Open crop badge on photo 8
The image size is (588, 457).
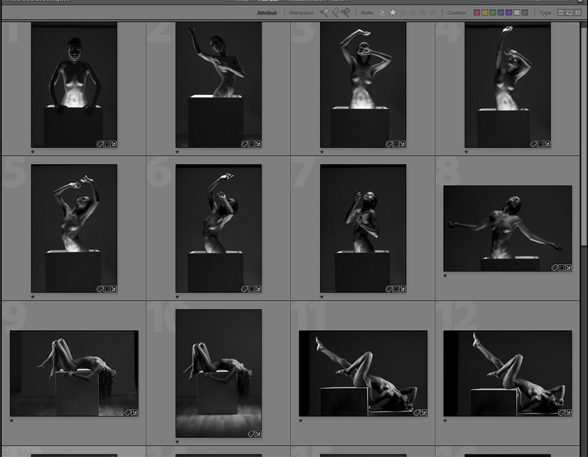[562, 268]
